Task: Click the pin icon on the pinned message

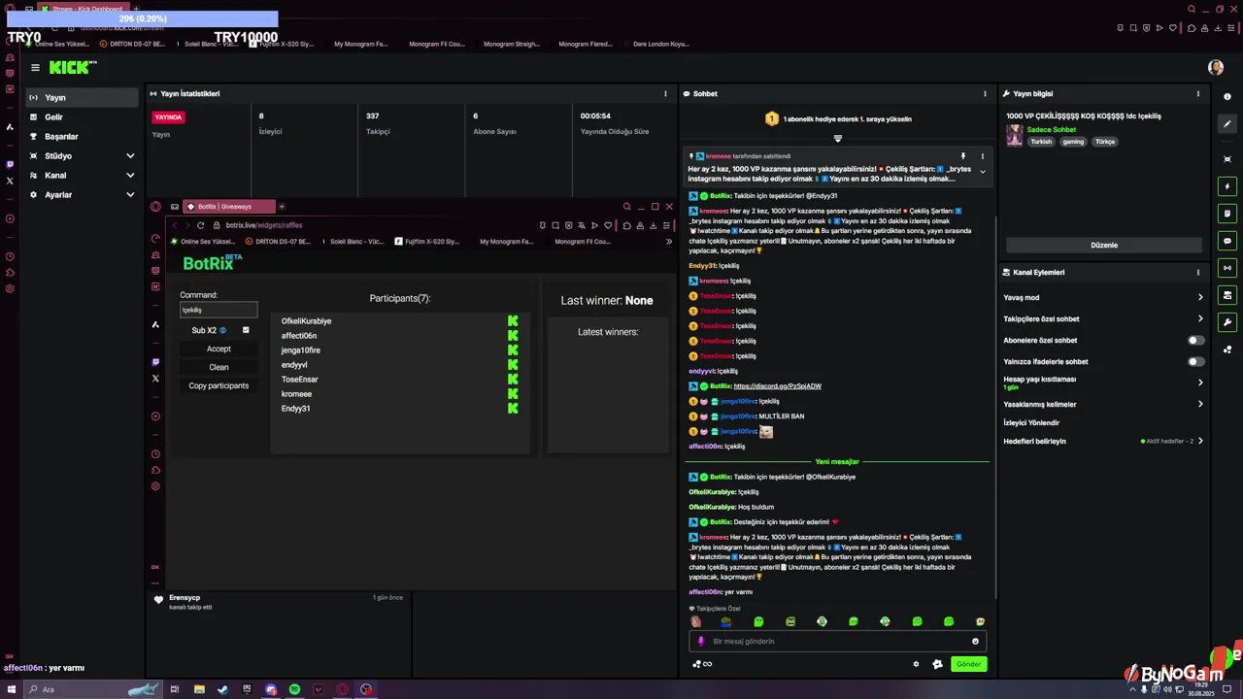Action: point(963,155)
